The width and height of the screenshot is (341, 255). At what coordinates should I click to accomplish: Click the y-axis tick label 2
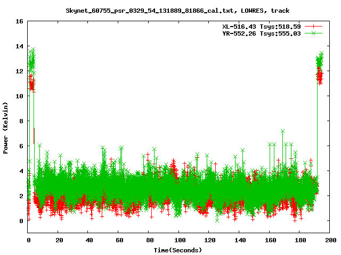point(21,196)
